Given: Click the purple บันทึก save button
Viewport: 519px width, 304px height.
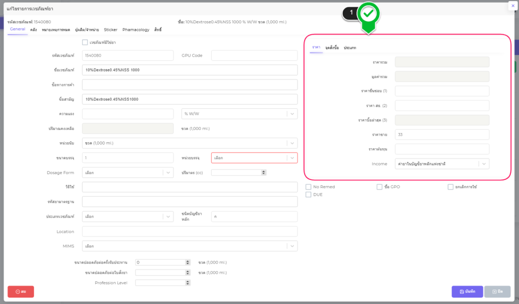Looking at the screenshot, I should 467,292.
